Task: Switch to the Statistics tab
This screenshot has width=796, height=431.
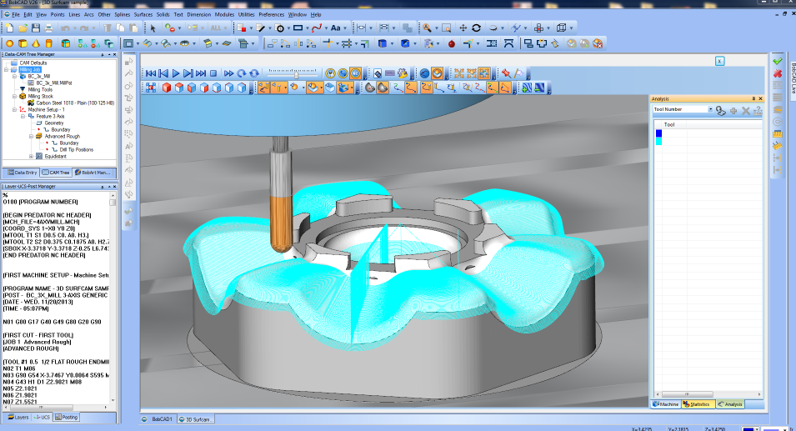Action: [697, 404]
